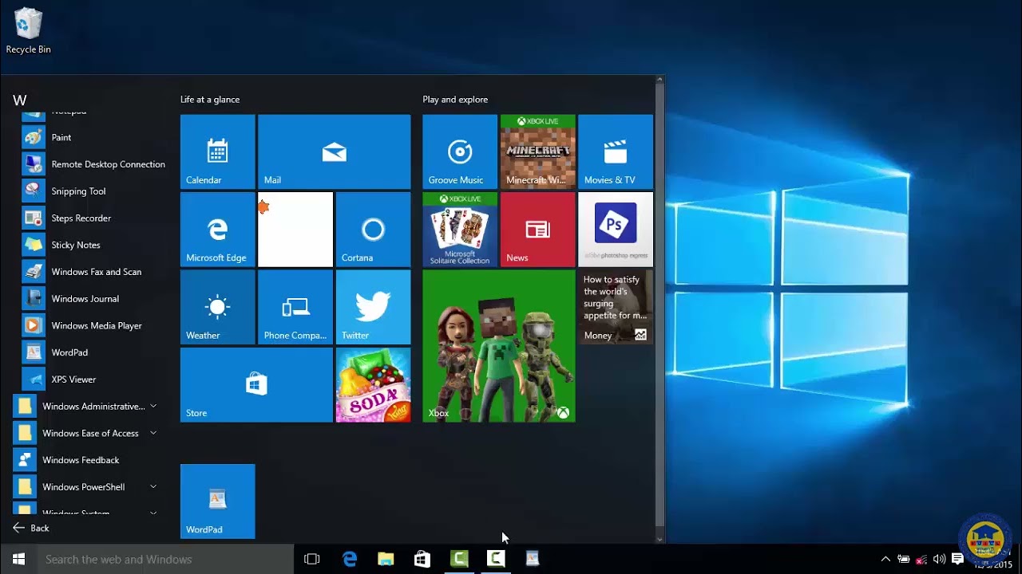The width and height of the screenshot is (1022, 574).
Task: Open Store from the taskbar
Action: (x=422, y=559)
